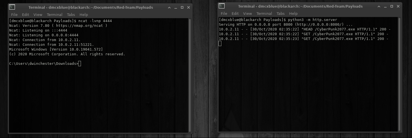Click 'Listening on :::4444' line
Image resolution: width=412 pixels, height=138 pixels.
tap(38, 30)
